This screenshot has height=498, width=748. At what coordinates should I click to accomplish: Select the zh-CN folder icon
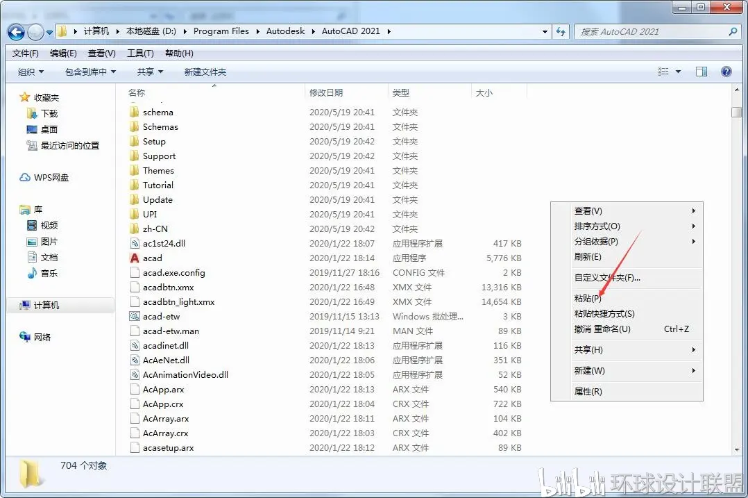[135, 229]
